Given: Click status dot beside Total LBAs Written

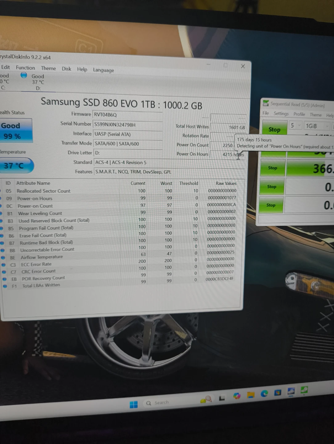Looking at the screenshot, I should (5, 286).
